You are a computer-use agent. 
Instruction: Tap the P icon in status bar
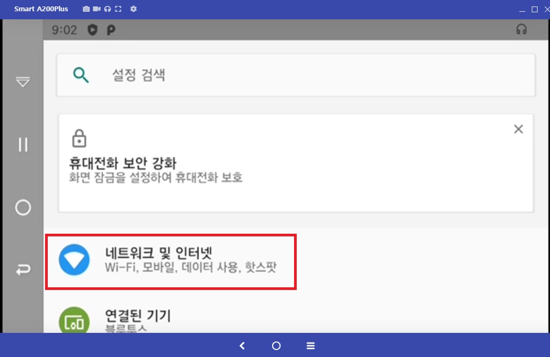(x=111, y=30)
